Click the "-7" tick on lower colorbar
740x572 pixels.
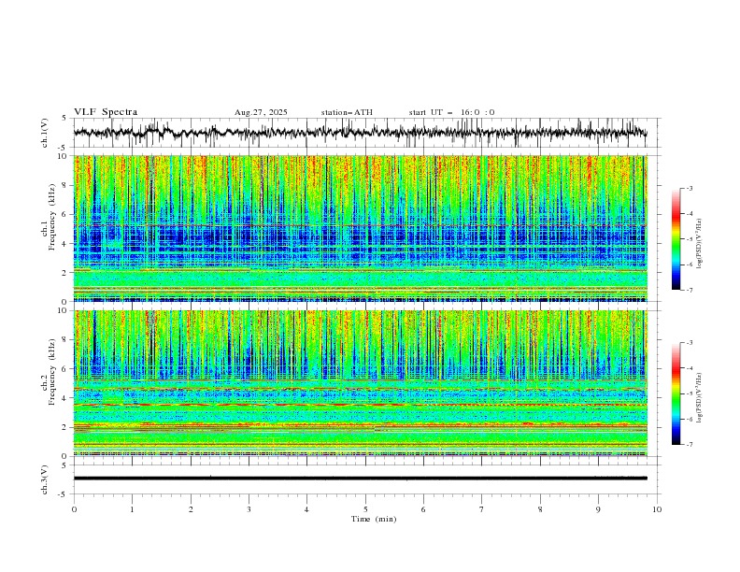click(690, 445)
